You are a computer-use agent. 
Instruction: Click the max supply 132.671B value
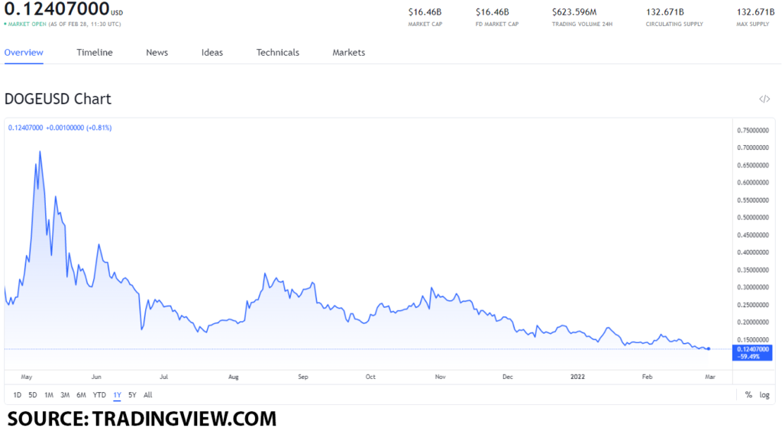coord(755,12)
